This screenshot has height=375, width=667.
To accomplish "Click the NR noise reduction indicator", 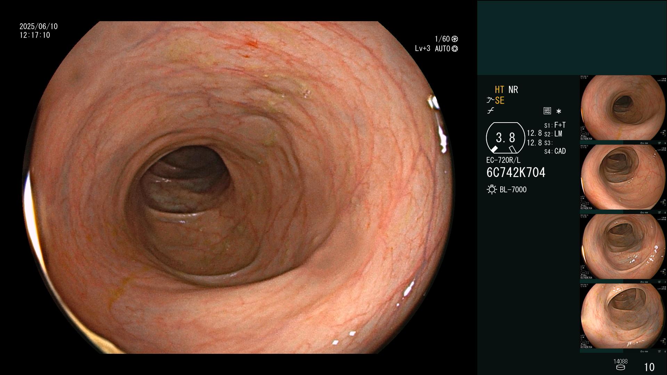I will [x=513, y=90].
